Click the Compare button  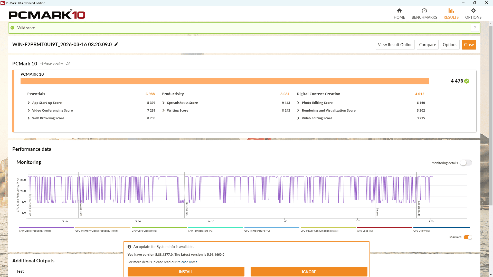(427, 45)
